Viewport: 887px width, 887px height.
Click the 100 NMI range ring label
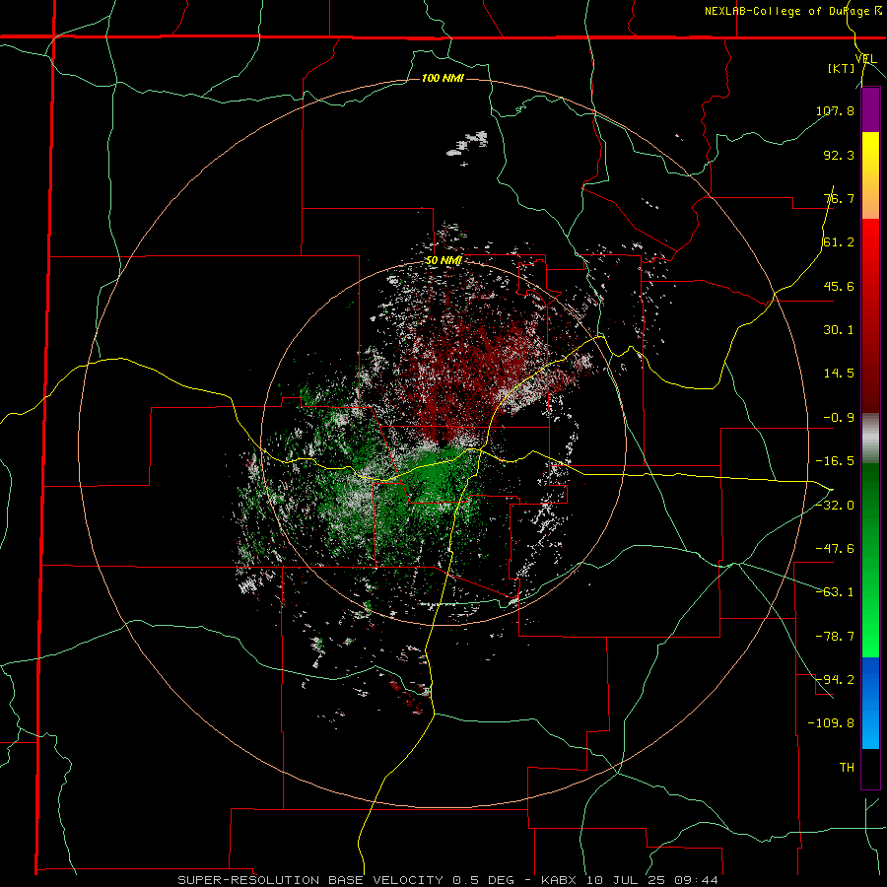[443, 78]
